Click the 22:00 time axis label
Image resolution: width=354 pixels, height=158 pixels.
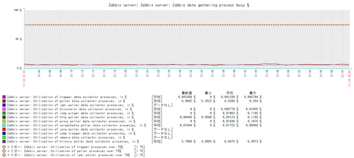click(342, 73)
